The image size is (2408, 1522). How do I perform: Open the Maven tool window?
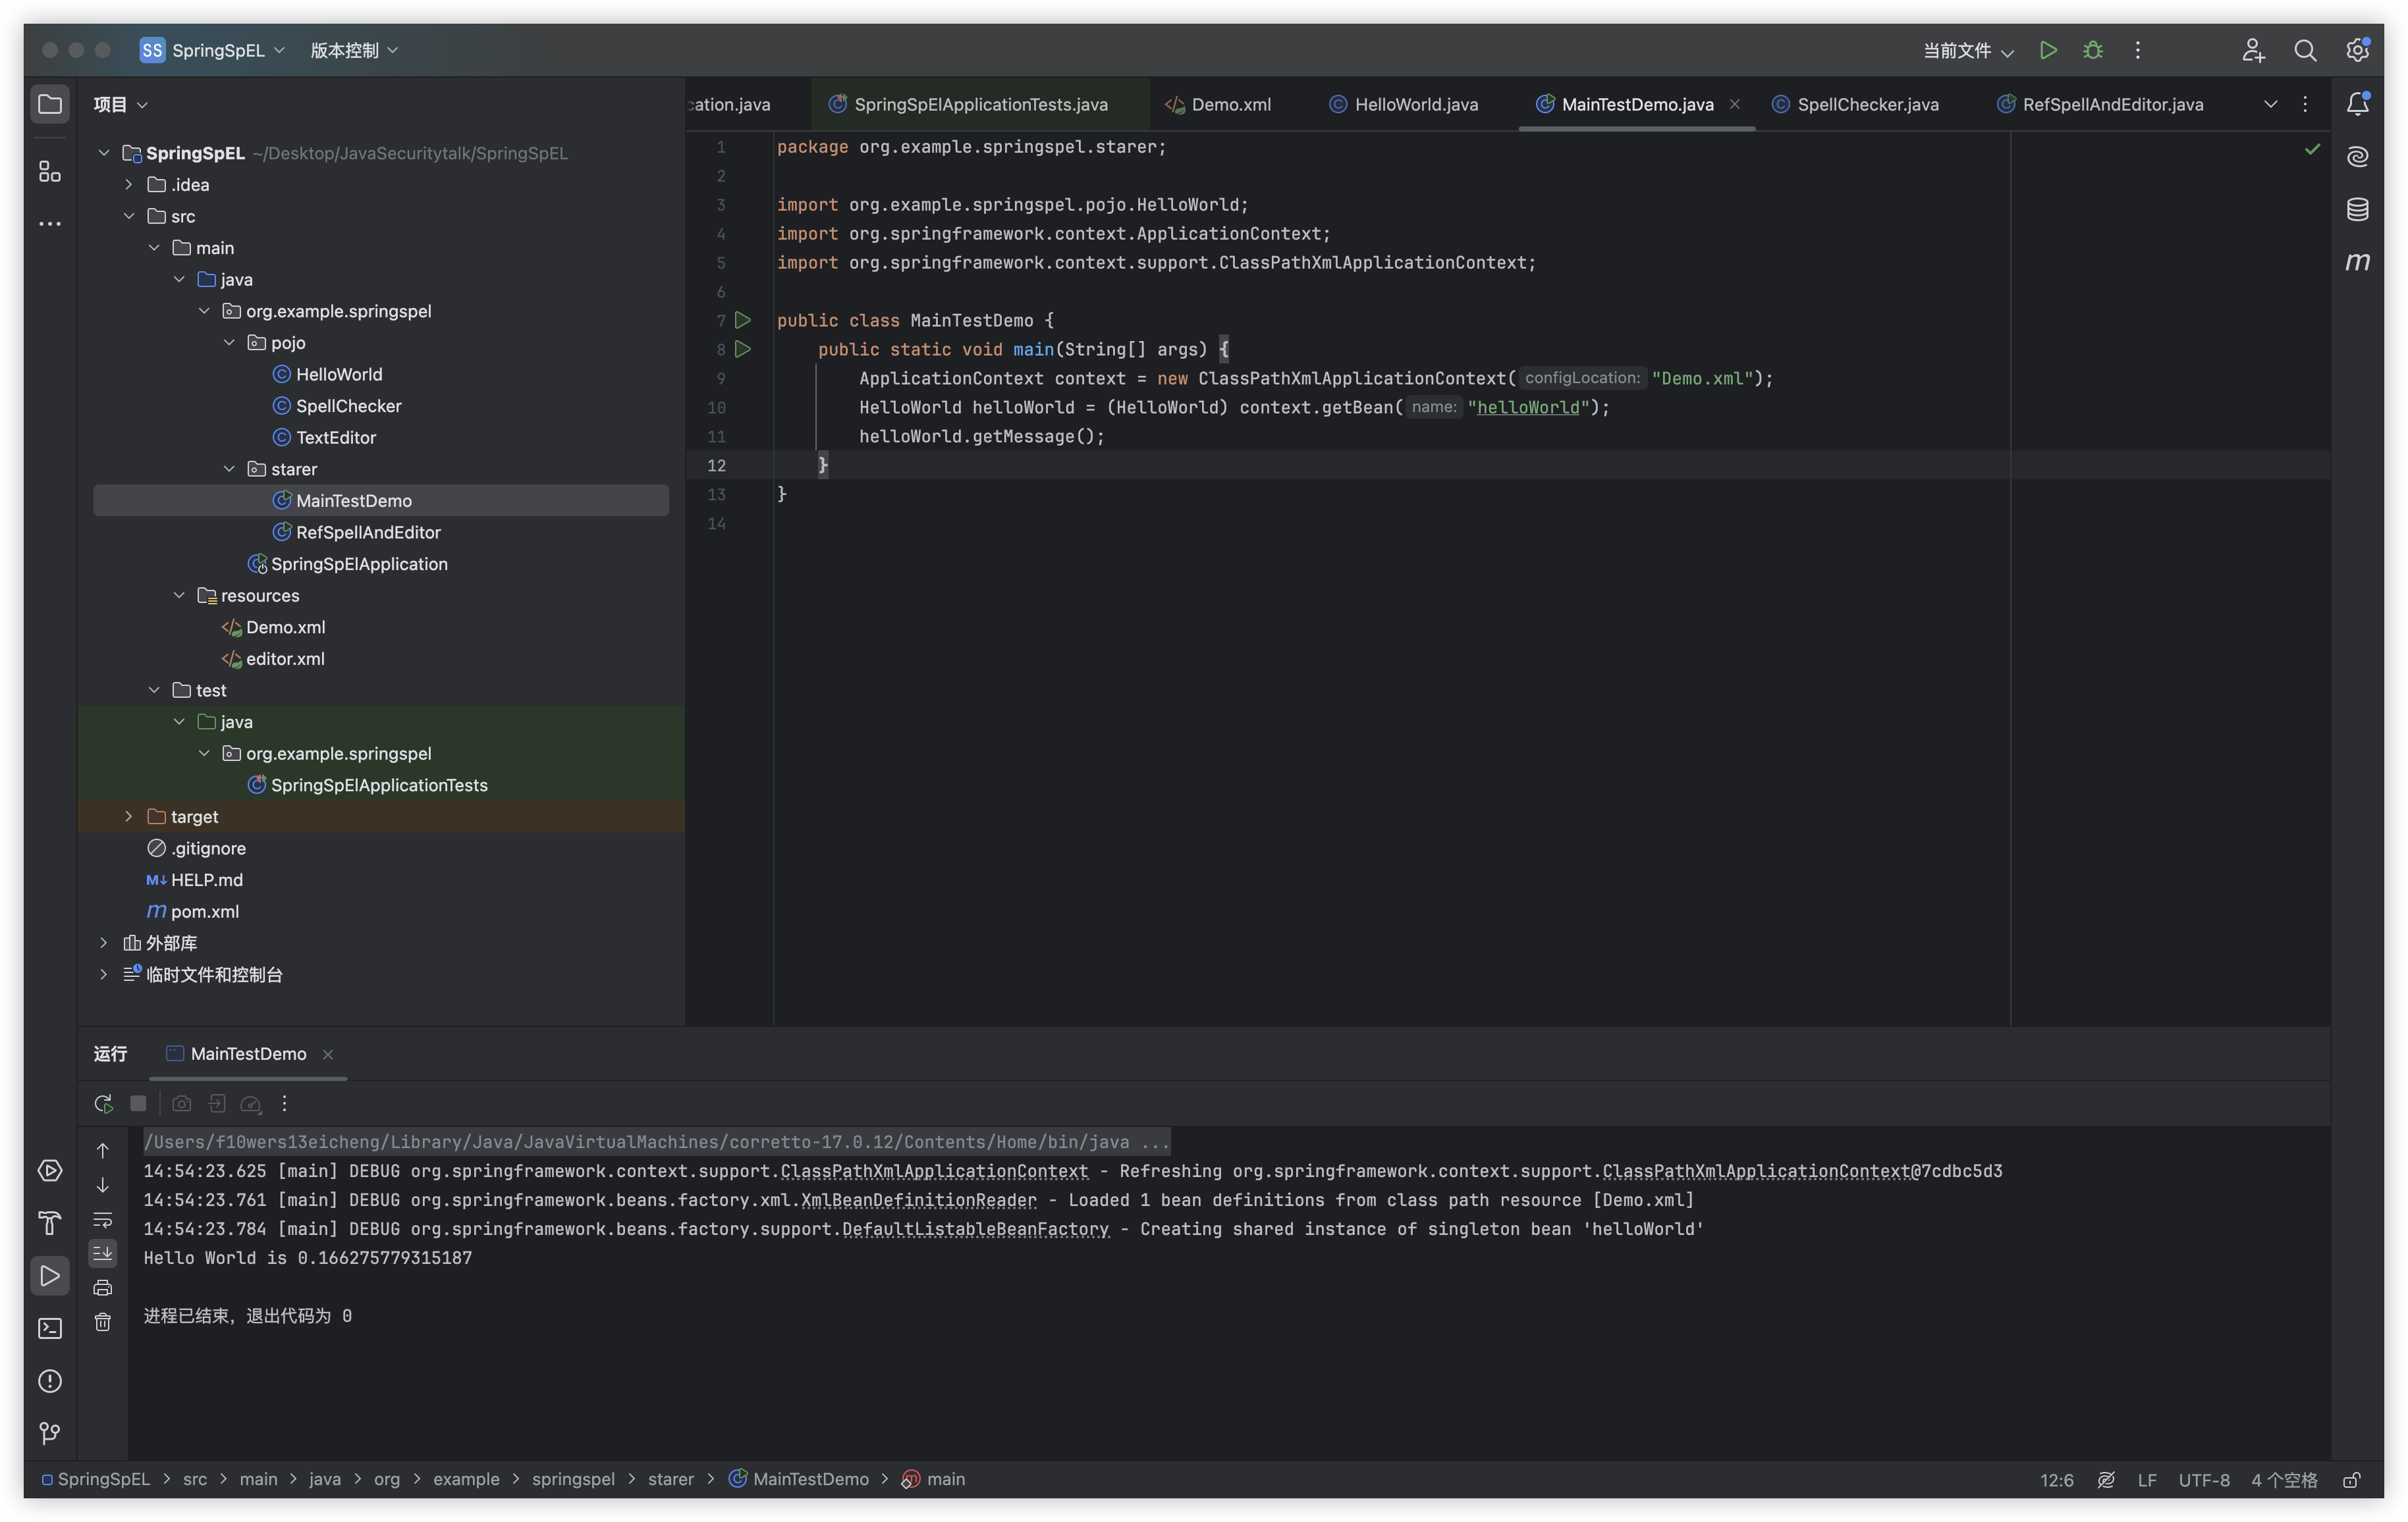[2357, 262]
